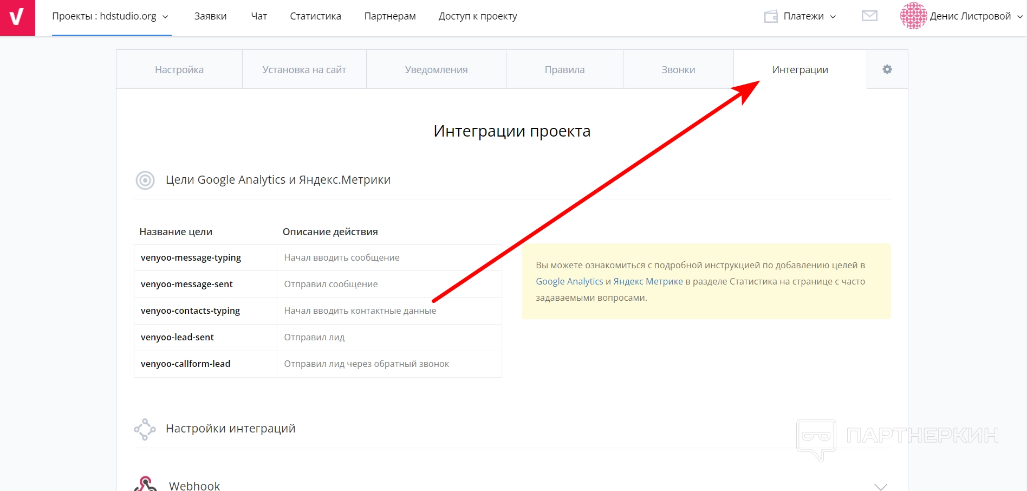Follow the Яндекс Метрике instruction link
This screenshot has width=1027, height=491.
pyautogui.click(x=648, y=281)
